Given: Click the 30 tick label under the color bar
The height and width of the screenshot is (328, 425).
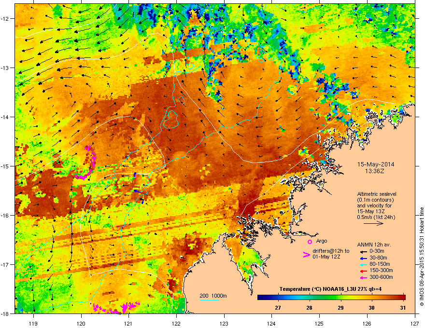Looking at the screenshot, I should click(x=371, y=308).
